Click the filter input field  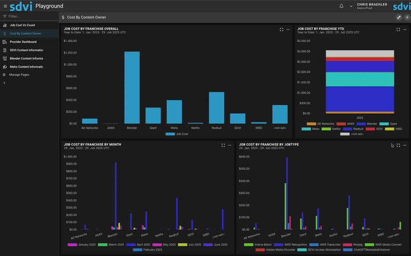(x=29, y=16)
